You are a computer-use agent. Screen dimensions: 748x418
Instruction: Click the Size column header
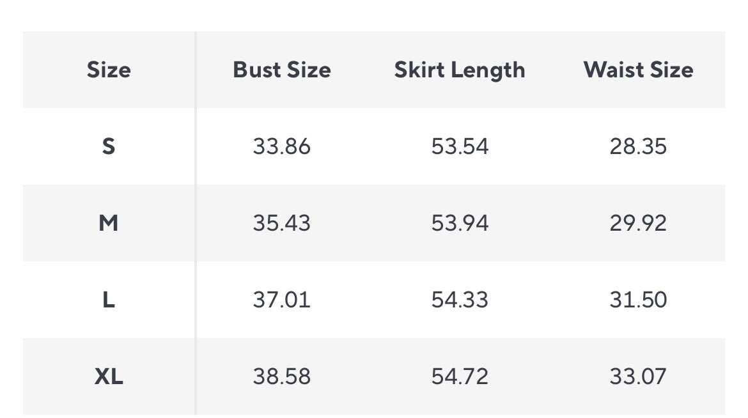(109, 70)
